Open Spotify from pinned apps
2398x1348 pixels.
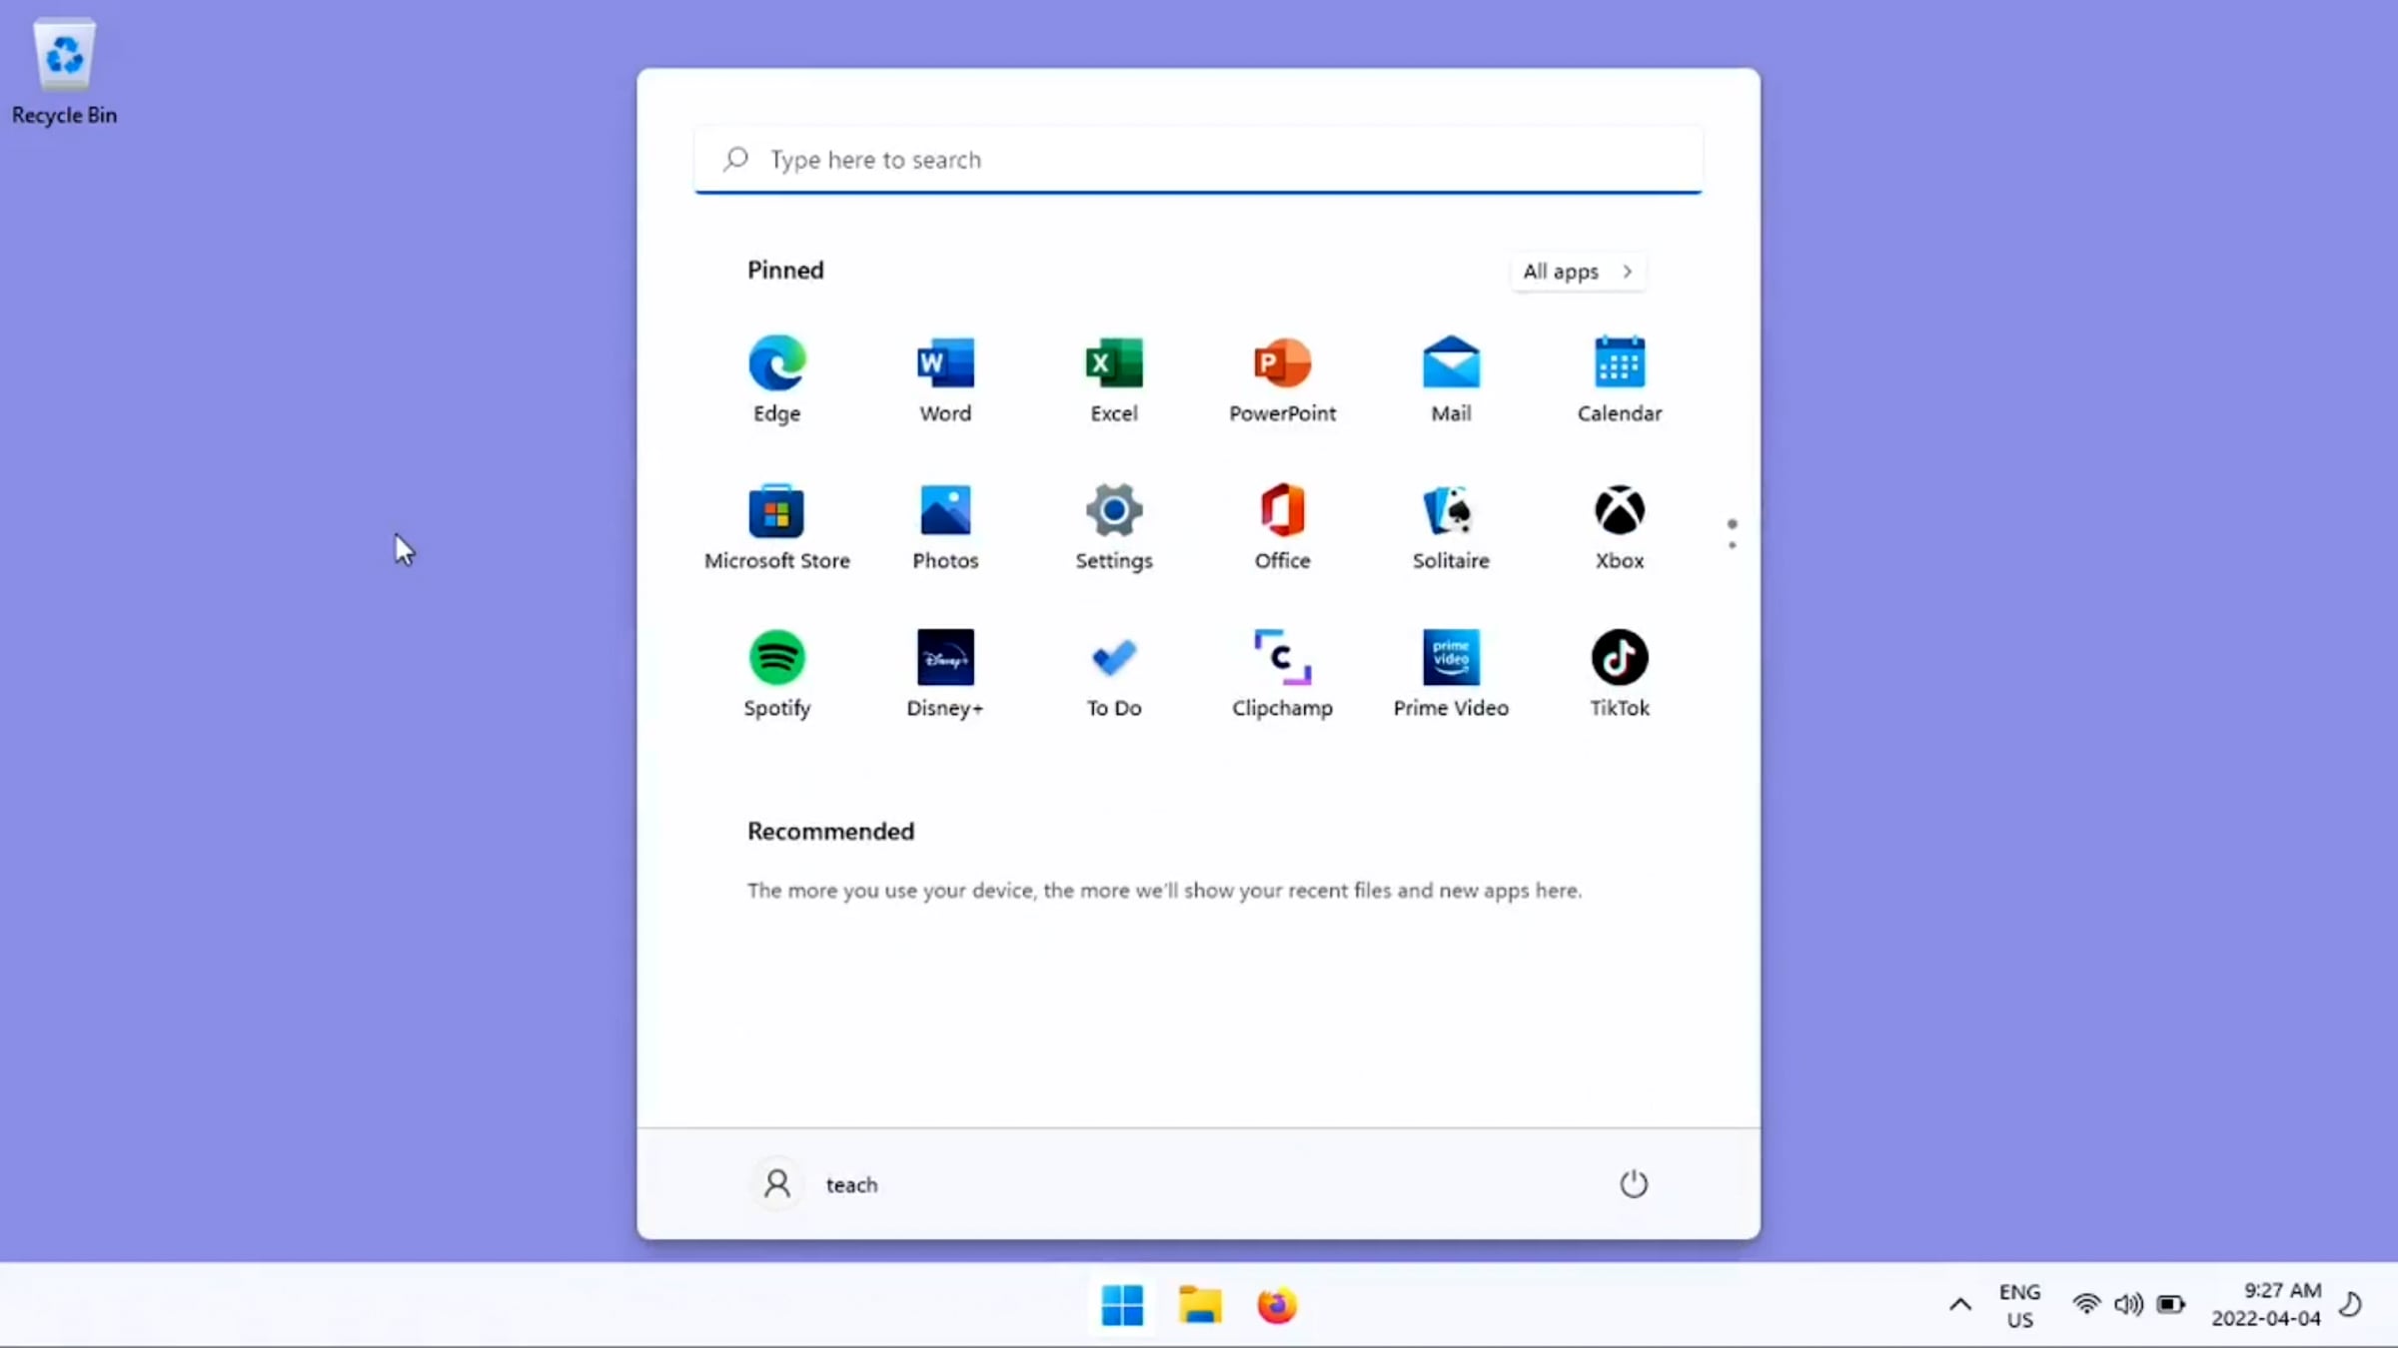pyautogui.click(x=776, y=674)
